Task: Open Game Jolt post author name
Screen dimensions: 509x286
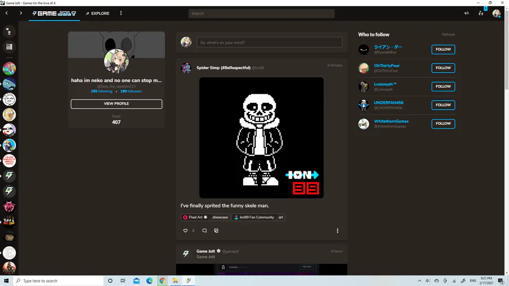Action: 205,251
